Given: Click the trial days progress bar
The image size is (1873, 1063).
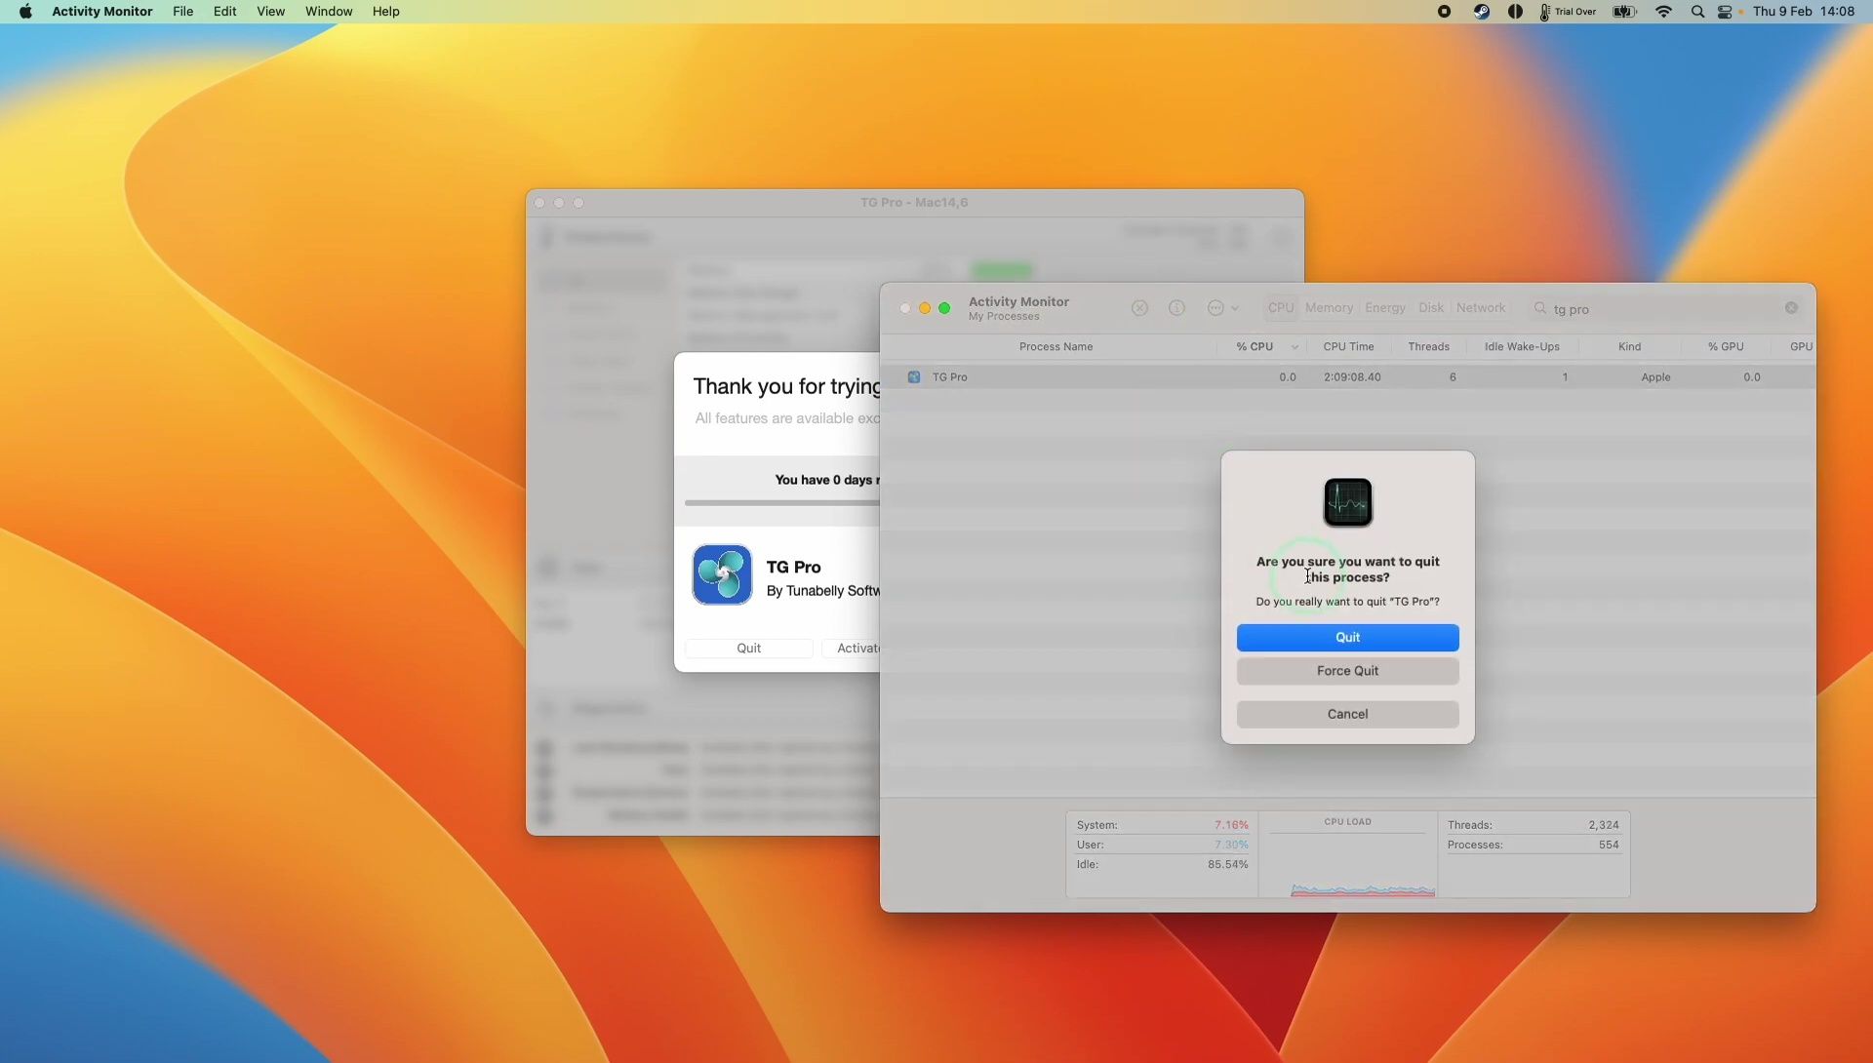Looking at the screenshot, I should 781,503.
